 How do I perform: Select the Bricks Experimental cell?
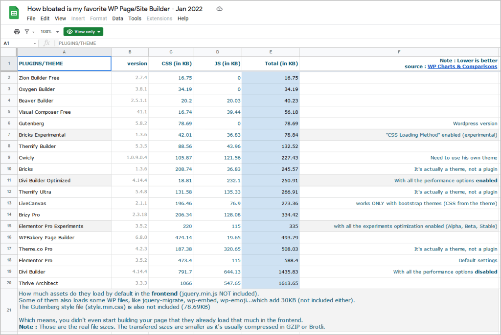(64, 135)
